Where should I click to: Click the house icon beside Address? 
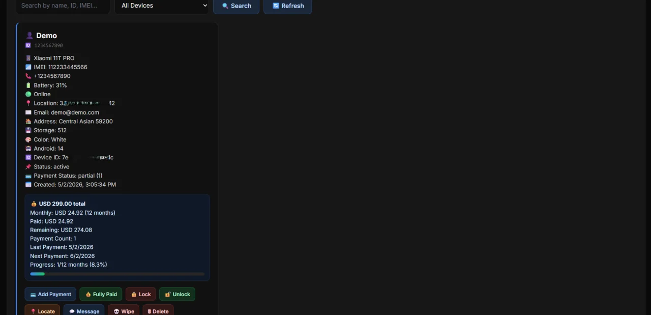pyautogui.click(x=28, y=122)
